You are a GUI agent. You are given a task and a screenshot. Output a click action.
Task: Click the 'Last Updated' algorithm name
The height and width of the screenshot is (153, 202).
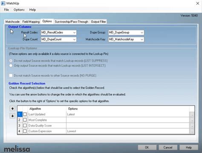coord(37,114)
